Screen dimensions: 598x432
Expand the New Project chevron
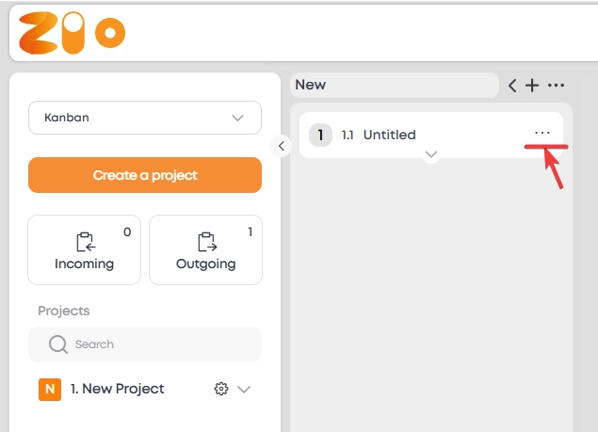coord(244,389)
